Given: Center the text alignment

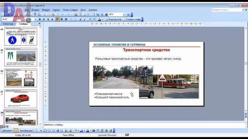Looking at the screenshot, I should click(x=62, y=19).
